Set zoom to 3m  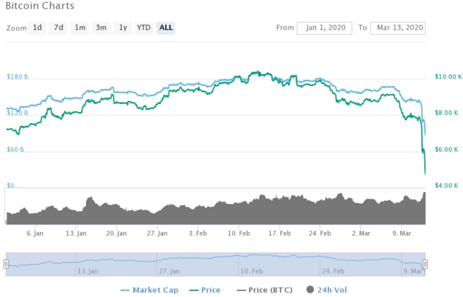[x=101, y=28]
